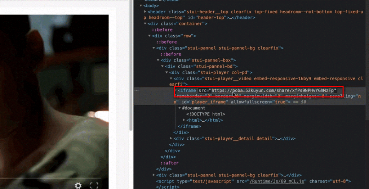Image resolution: width=369 pixels, height=189 pixels.
Task: Collapse the div class row node
Action: [x=150, y=36]
